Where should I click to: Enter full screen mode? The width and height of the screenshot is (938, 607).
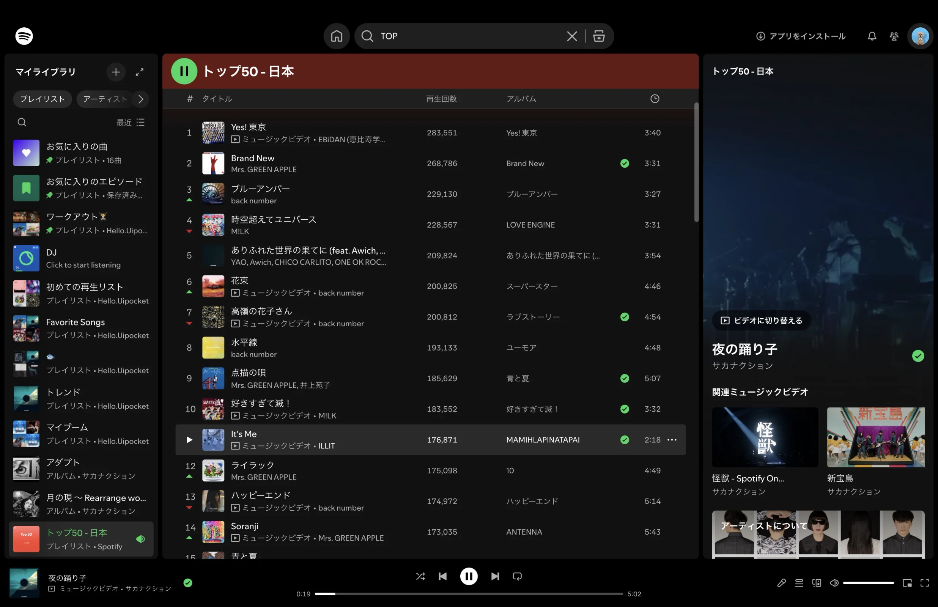pos(925,583)
